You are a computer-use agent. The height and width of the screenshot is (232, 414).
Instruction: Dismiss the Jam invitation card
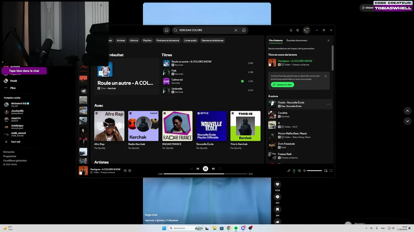click(326, 76)
